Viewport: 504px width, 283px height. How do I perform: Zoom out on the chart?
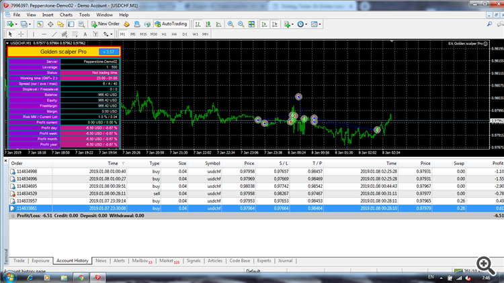(241, 23)
